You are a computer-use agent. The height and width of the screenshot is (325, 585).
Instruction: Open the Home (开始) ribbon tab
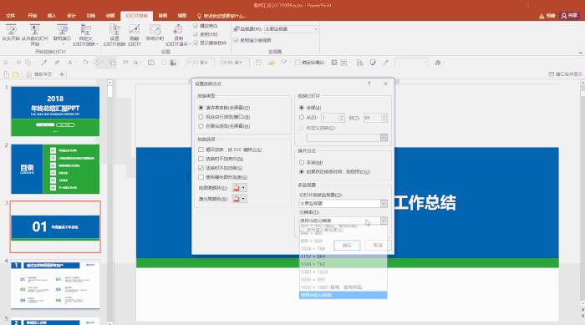click(x=32, y=16)
